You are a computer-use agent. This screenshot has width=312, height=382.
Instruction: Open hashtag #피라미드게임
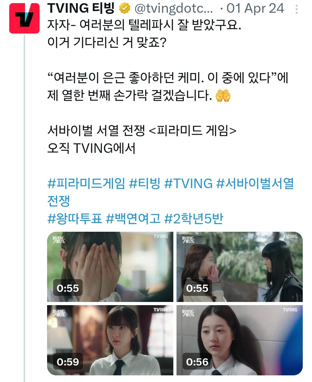(x=86, y=183)
